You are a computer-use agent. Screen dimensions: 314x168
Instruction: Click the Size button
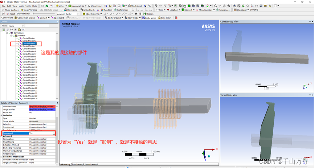click(161, 10)
